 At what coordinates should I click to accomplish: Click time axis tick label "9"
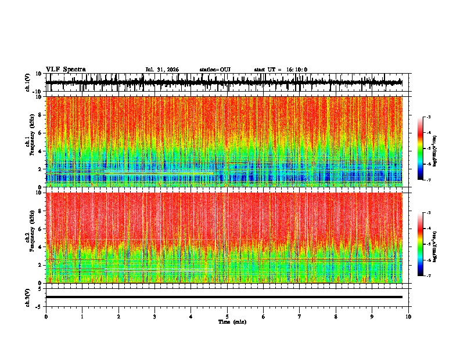click(x=372, y=317)
